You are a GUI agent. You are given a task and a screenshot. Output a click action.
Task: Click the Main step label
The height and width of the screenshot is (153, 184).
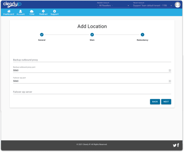point(92,40)
